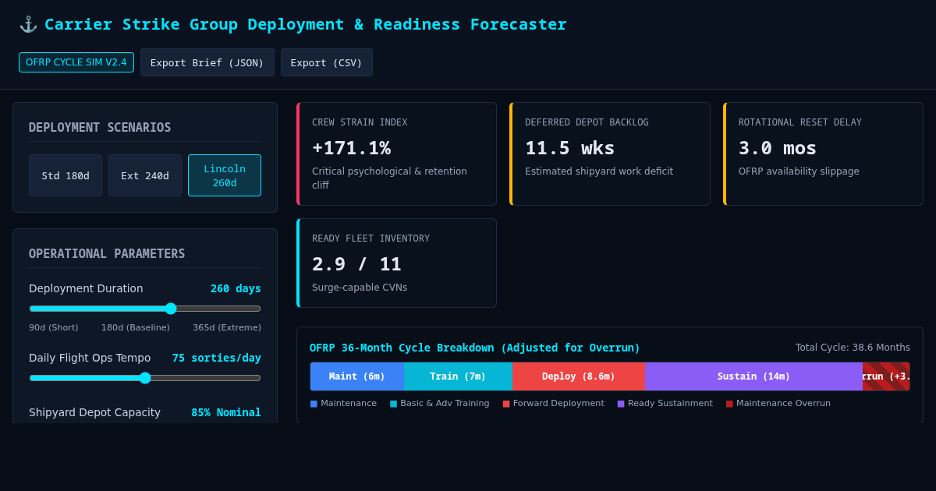This screenshot has height=491, width=936.
Task: Click the OFRP CYCLE SIM V2.4 badge
Action: pos(76,62)
